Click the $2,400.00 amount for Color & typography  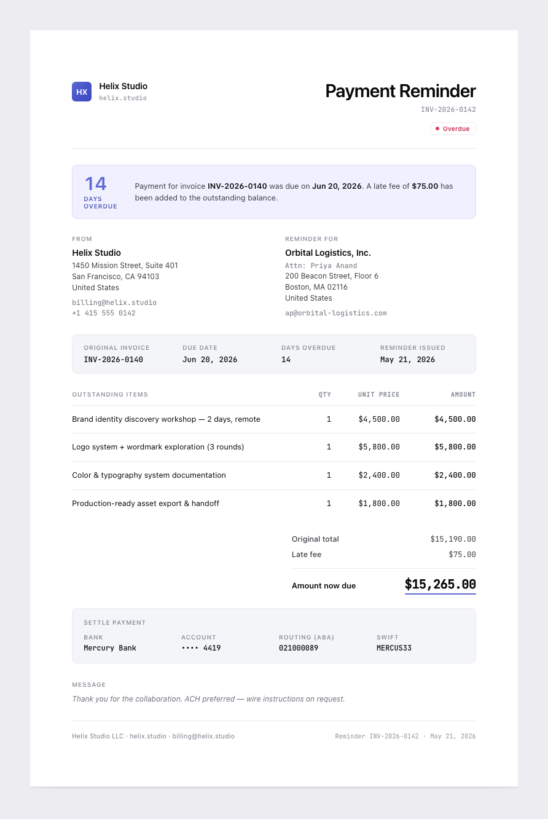point(455,475)
